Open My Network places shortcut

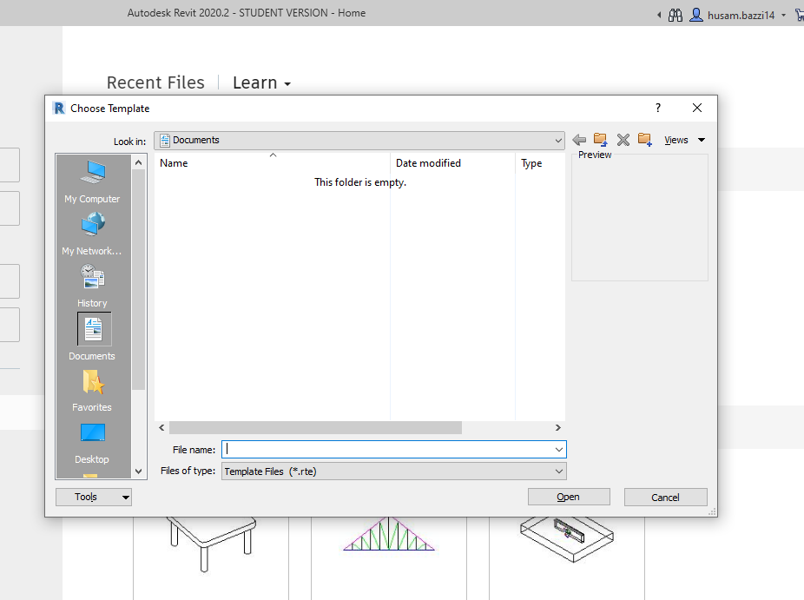point(92,234)
